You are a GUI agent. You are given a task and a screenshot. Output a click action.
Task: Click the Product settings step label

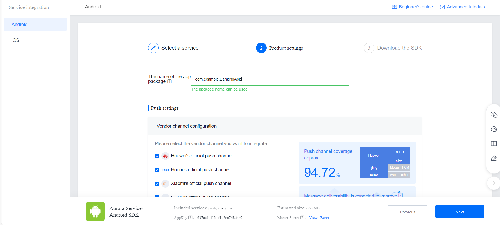pos(286,48)
